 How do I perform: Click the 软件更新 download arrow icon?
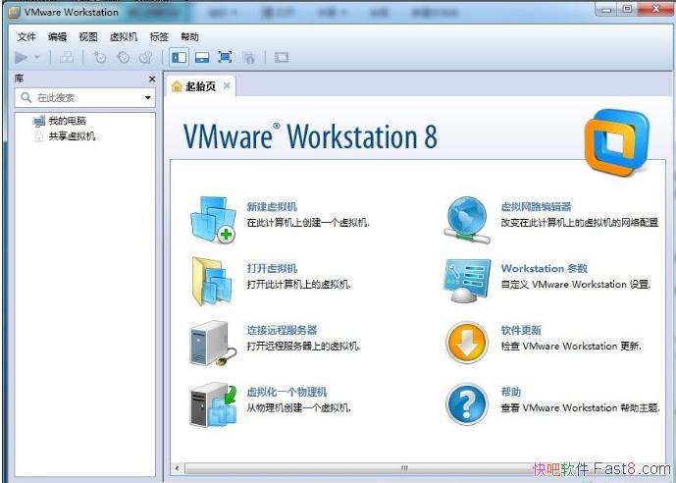tap(467, 344)
